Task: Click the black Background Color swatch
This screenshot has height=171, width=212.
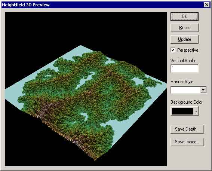Action: tap(182, 111)
